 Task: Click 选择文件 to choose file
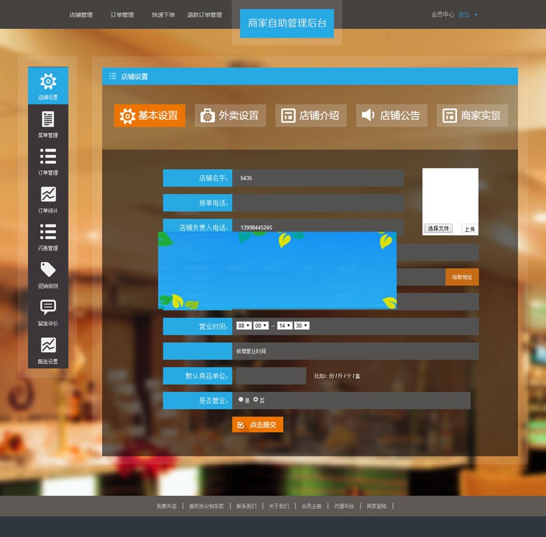coord(438,229)
